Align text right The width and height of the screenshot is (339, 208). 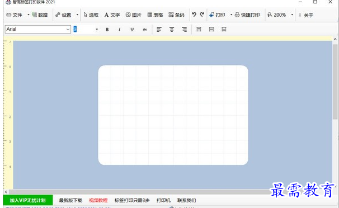tap(184, 30)
